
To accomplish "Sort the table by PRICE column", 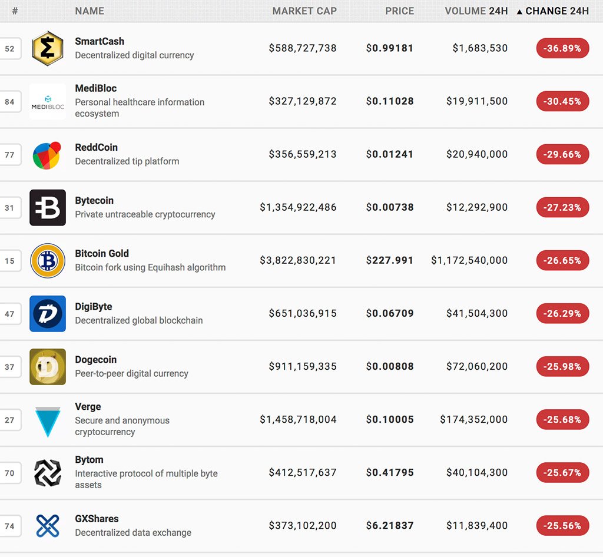I will (400, 11).
